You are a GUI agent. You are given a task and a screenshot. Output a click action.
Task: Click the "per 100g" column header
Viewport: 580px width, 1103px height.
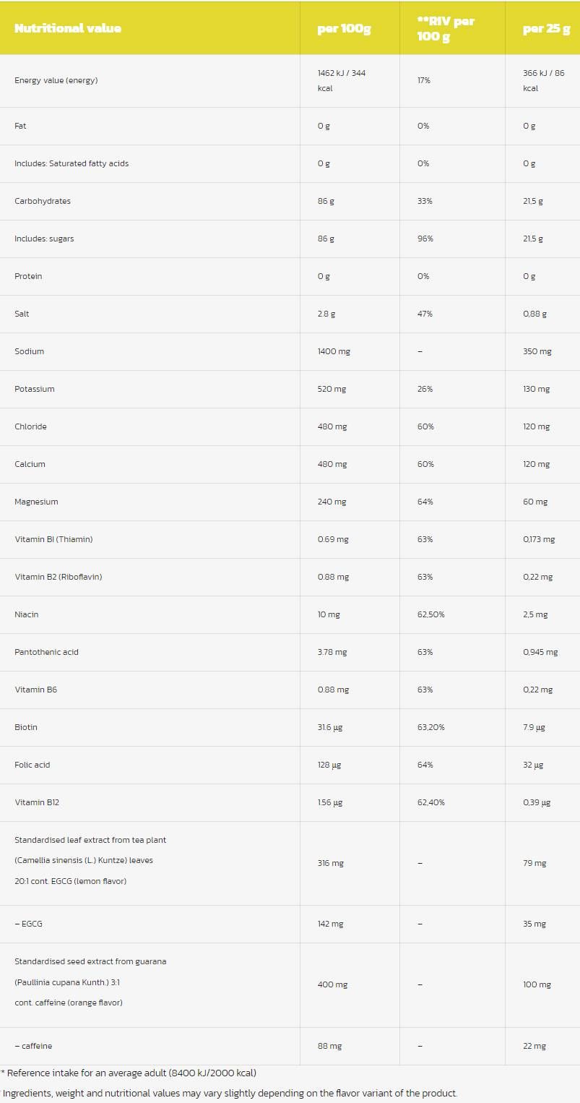344,29
